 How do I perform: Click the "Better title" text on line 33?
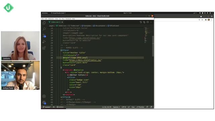pyautogui.click(x=77, y=75)
